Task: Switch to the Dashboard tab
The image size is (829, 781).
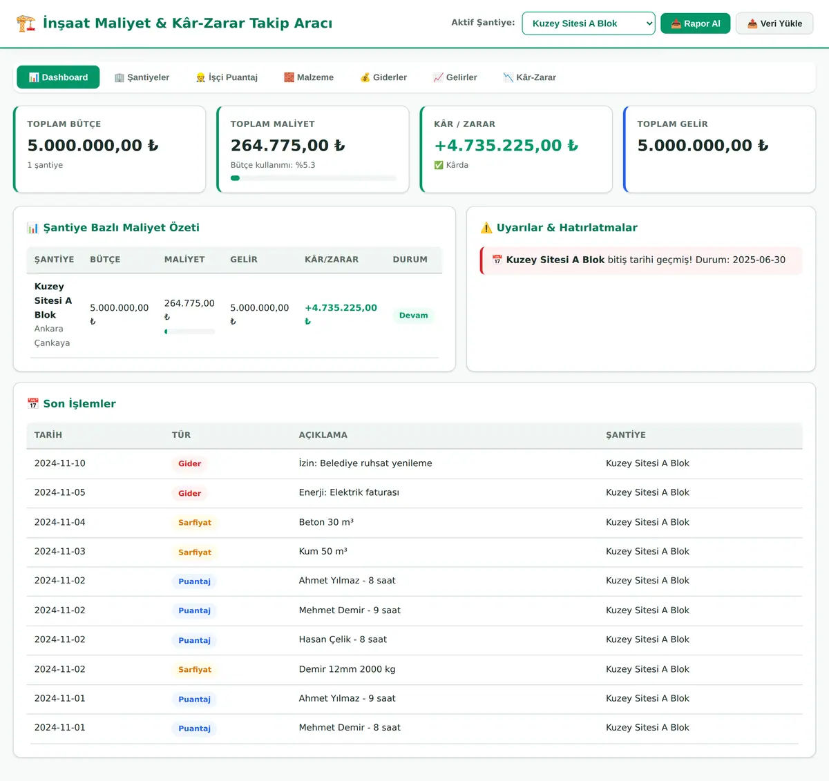Action: click(x=58, y=77)
